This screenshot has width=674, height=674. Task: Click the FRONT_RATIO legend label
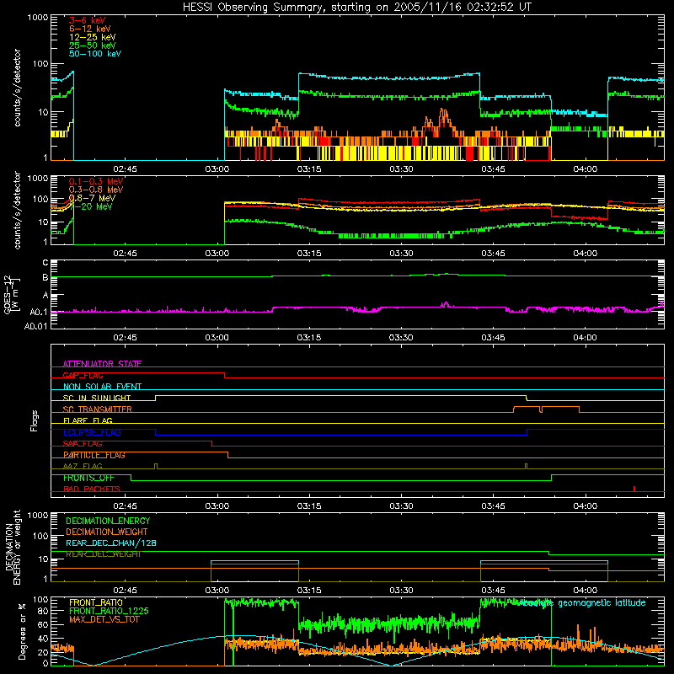(x=96, y=602)
